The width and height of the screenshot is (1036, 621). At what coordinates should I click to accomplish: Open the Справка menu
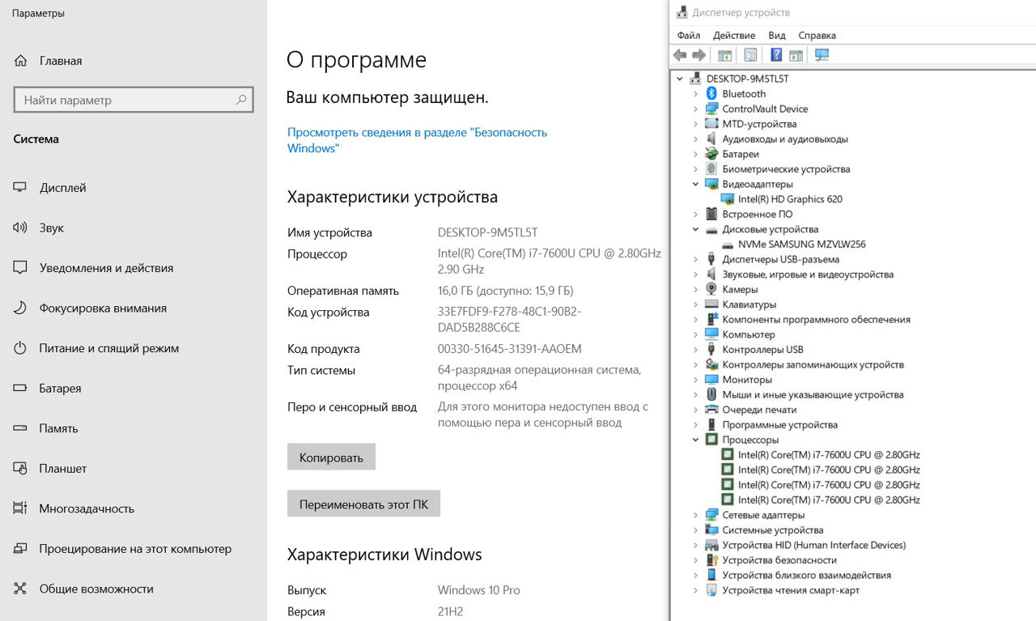(x=817, y=36)
